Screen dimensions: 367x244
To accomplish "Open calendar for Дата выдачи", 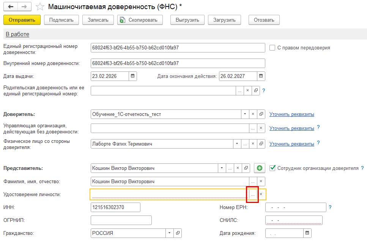I will point(132,76).
